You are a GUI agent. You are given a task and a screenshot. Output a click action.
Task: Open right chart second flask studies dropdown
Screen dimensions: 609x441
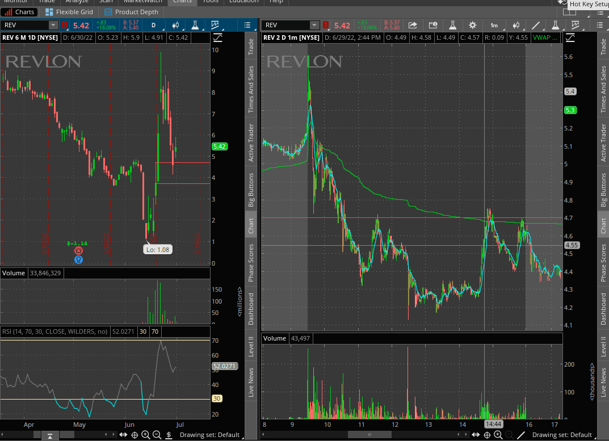pos(556,25)
